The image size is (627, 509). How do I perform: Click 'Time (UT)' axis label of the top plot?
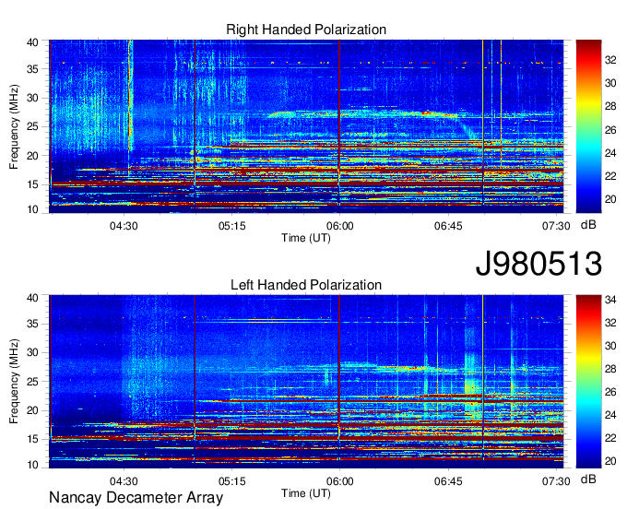[306, 238]
